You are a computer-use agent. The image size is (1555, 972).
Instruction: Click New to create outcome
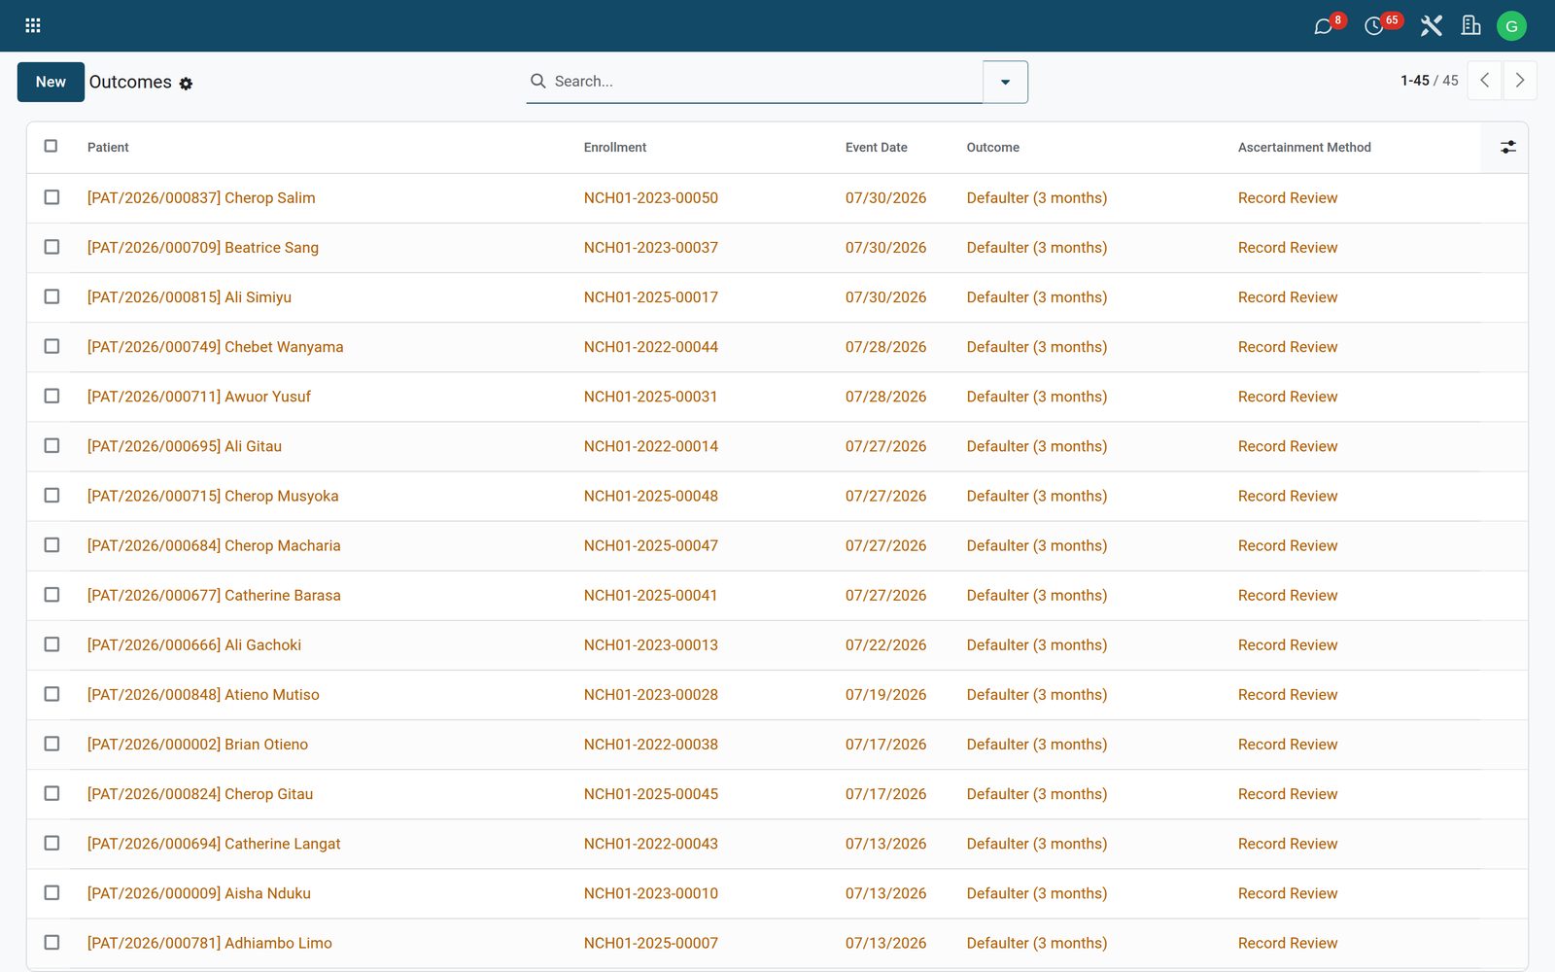51,82
